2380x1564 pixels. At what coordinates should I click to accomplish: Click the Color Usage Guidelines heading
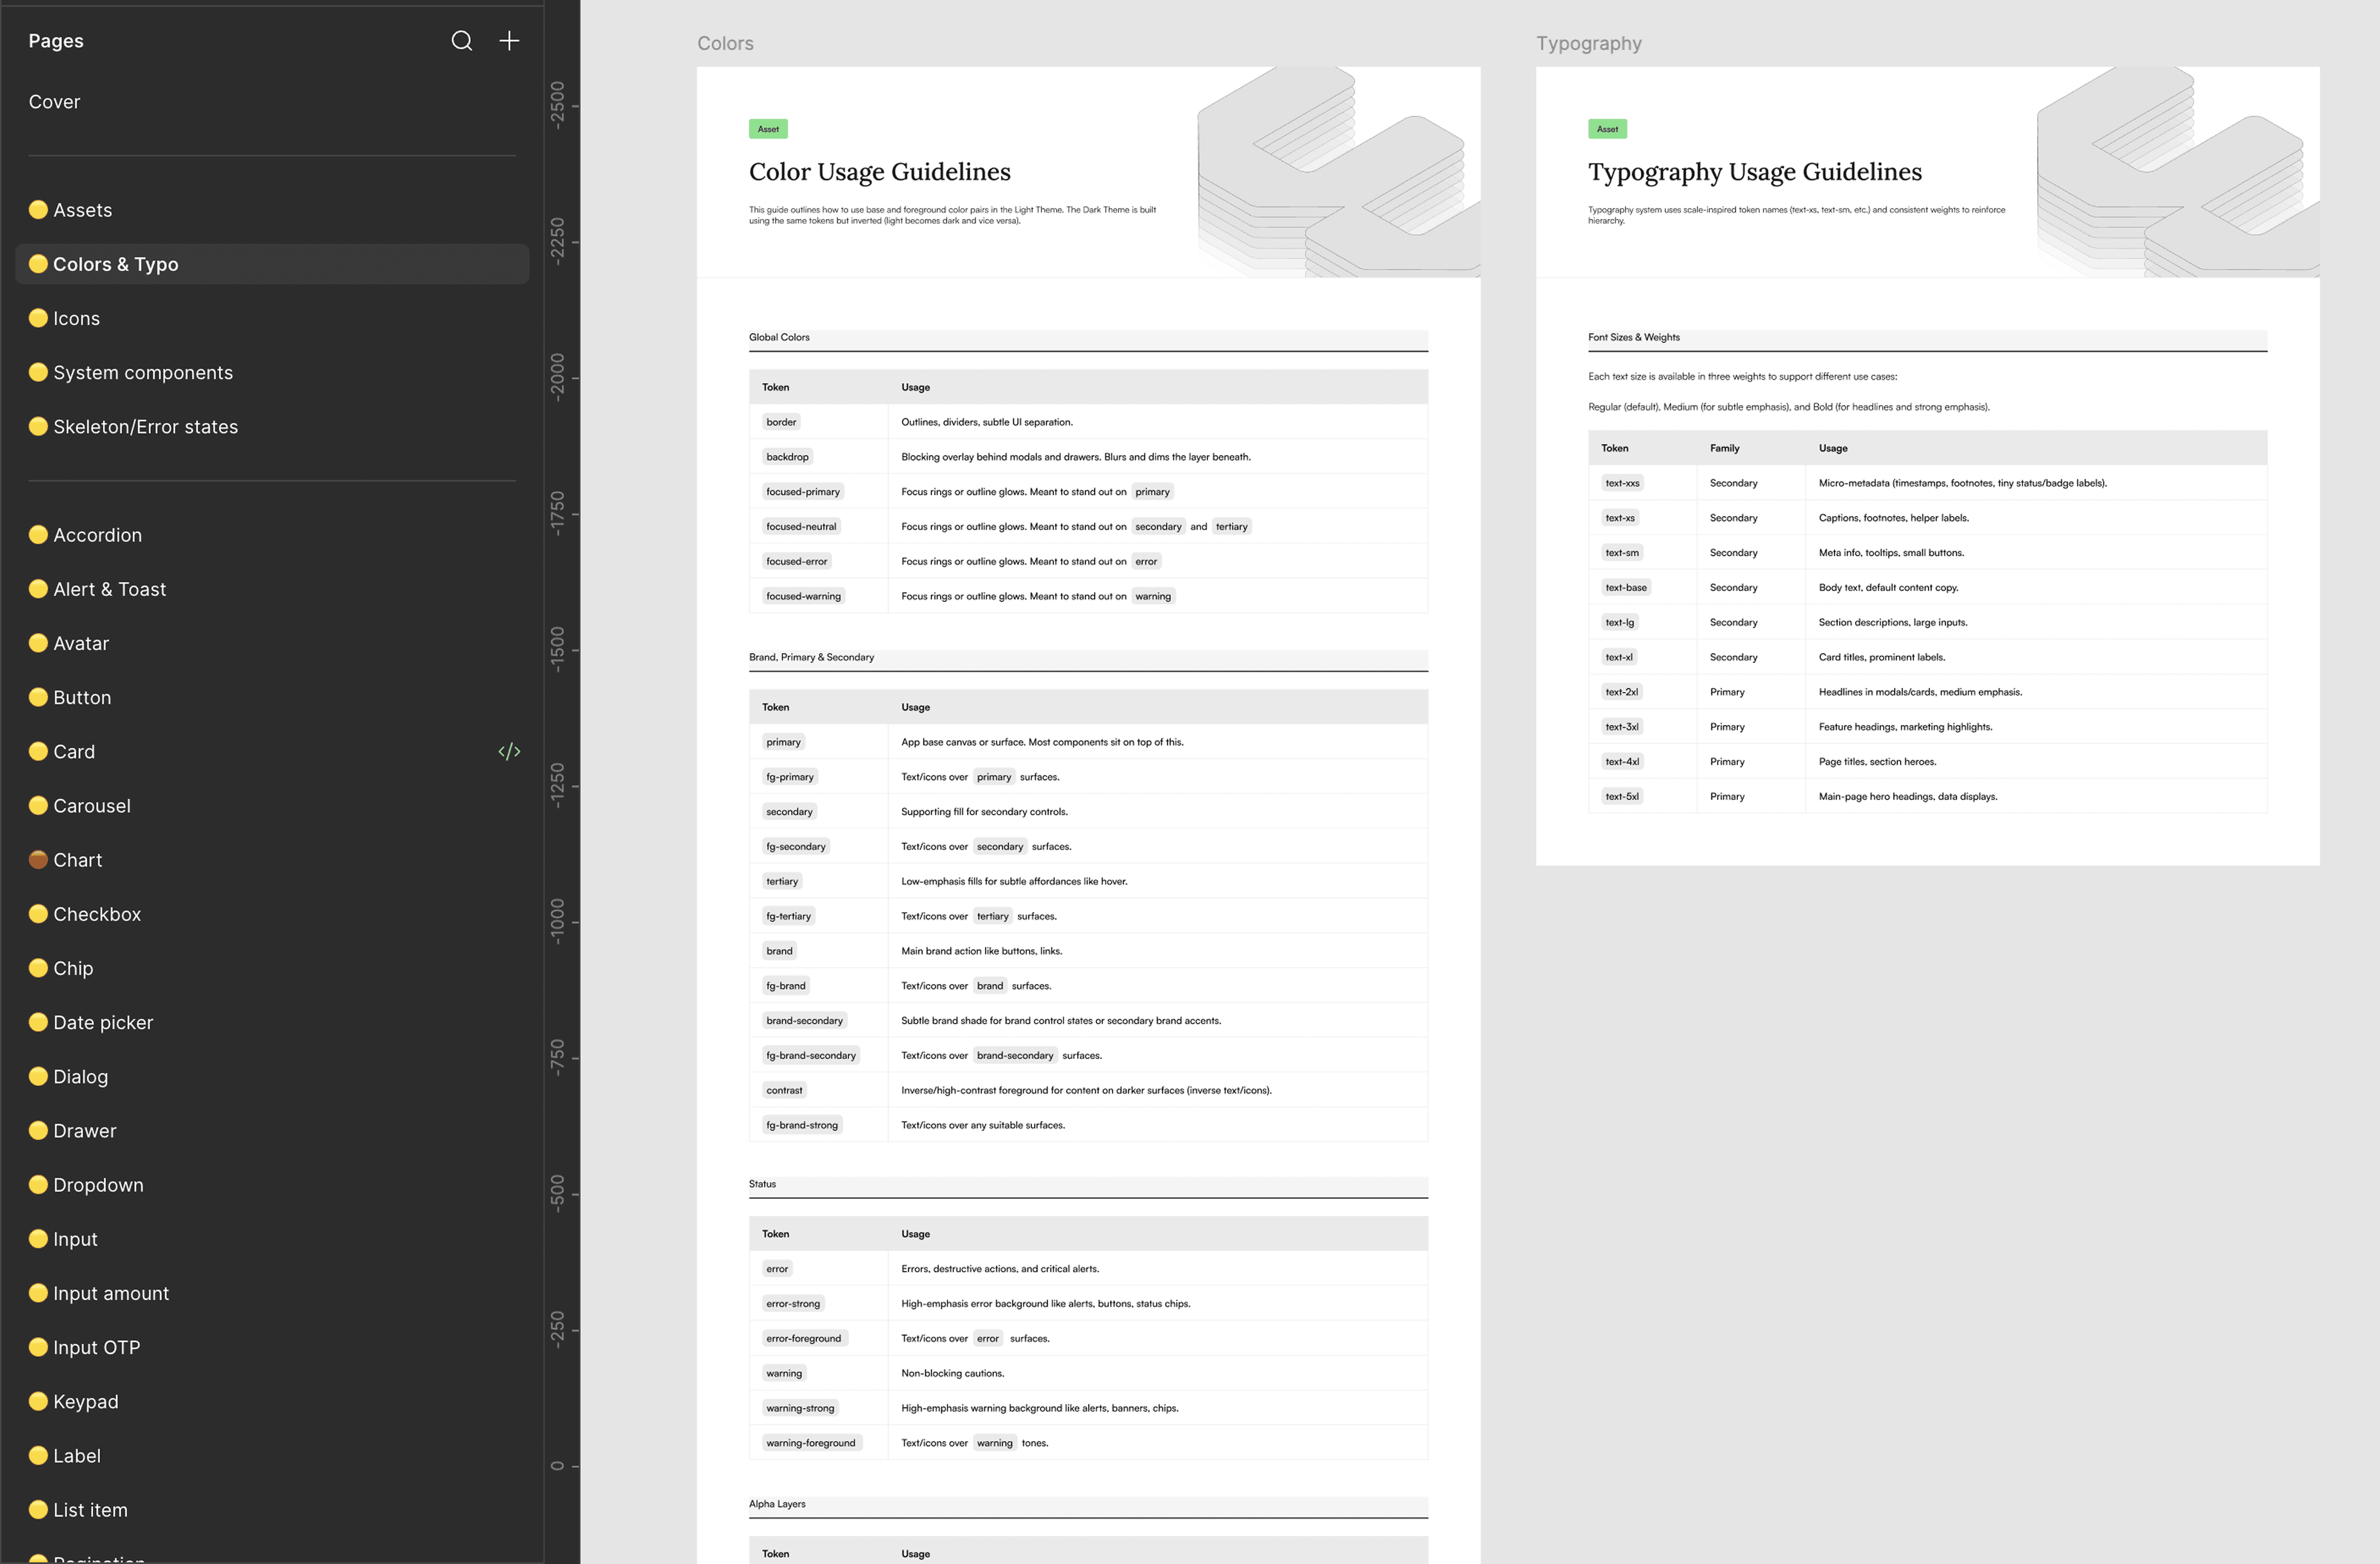880,172
